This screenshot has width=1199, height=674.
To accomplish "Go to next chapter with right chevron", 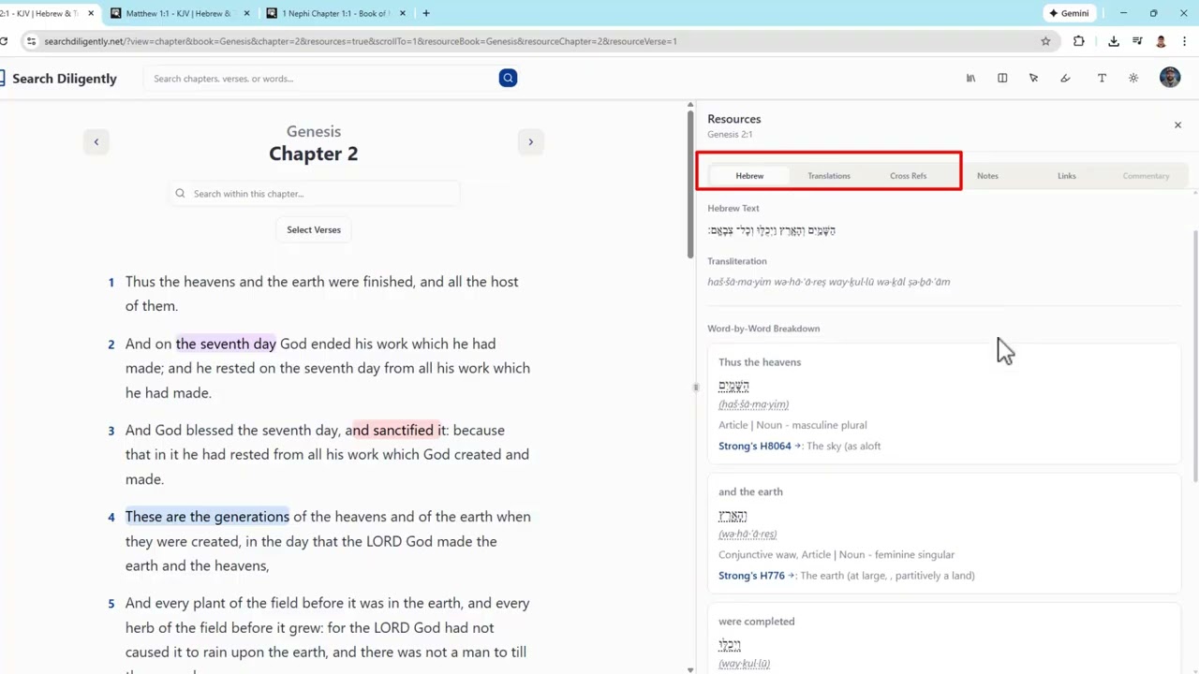I will (530, 142).
